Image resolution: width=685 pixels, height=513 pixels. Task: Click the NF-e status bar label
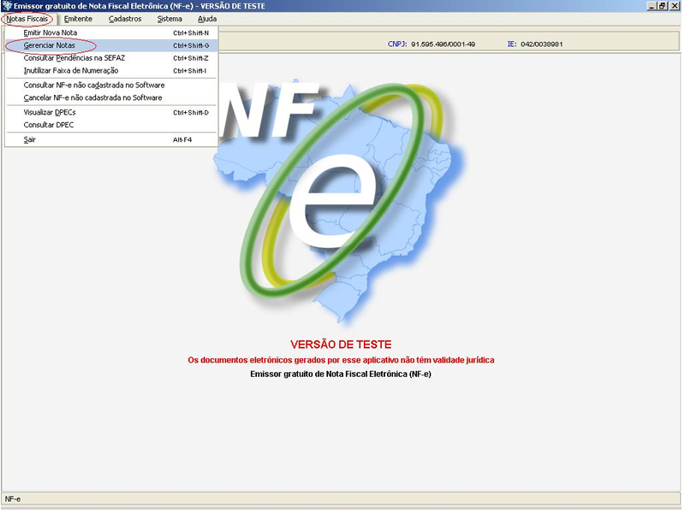coord(13,499)
